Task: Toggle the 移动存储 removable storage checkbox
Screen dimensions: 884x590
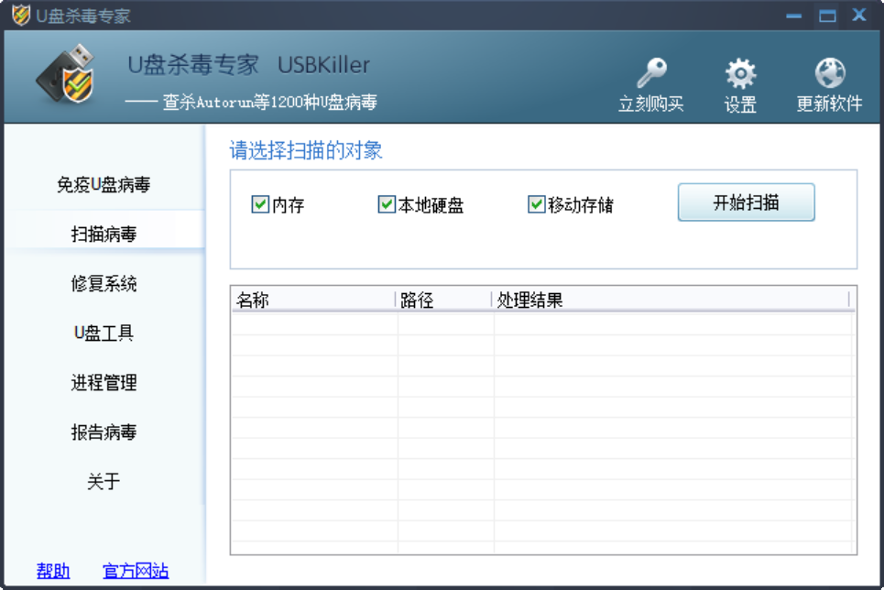Action: (x=536, y=204)
